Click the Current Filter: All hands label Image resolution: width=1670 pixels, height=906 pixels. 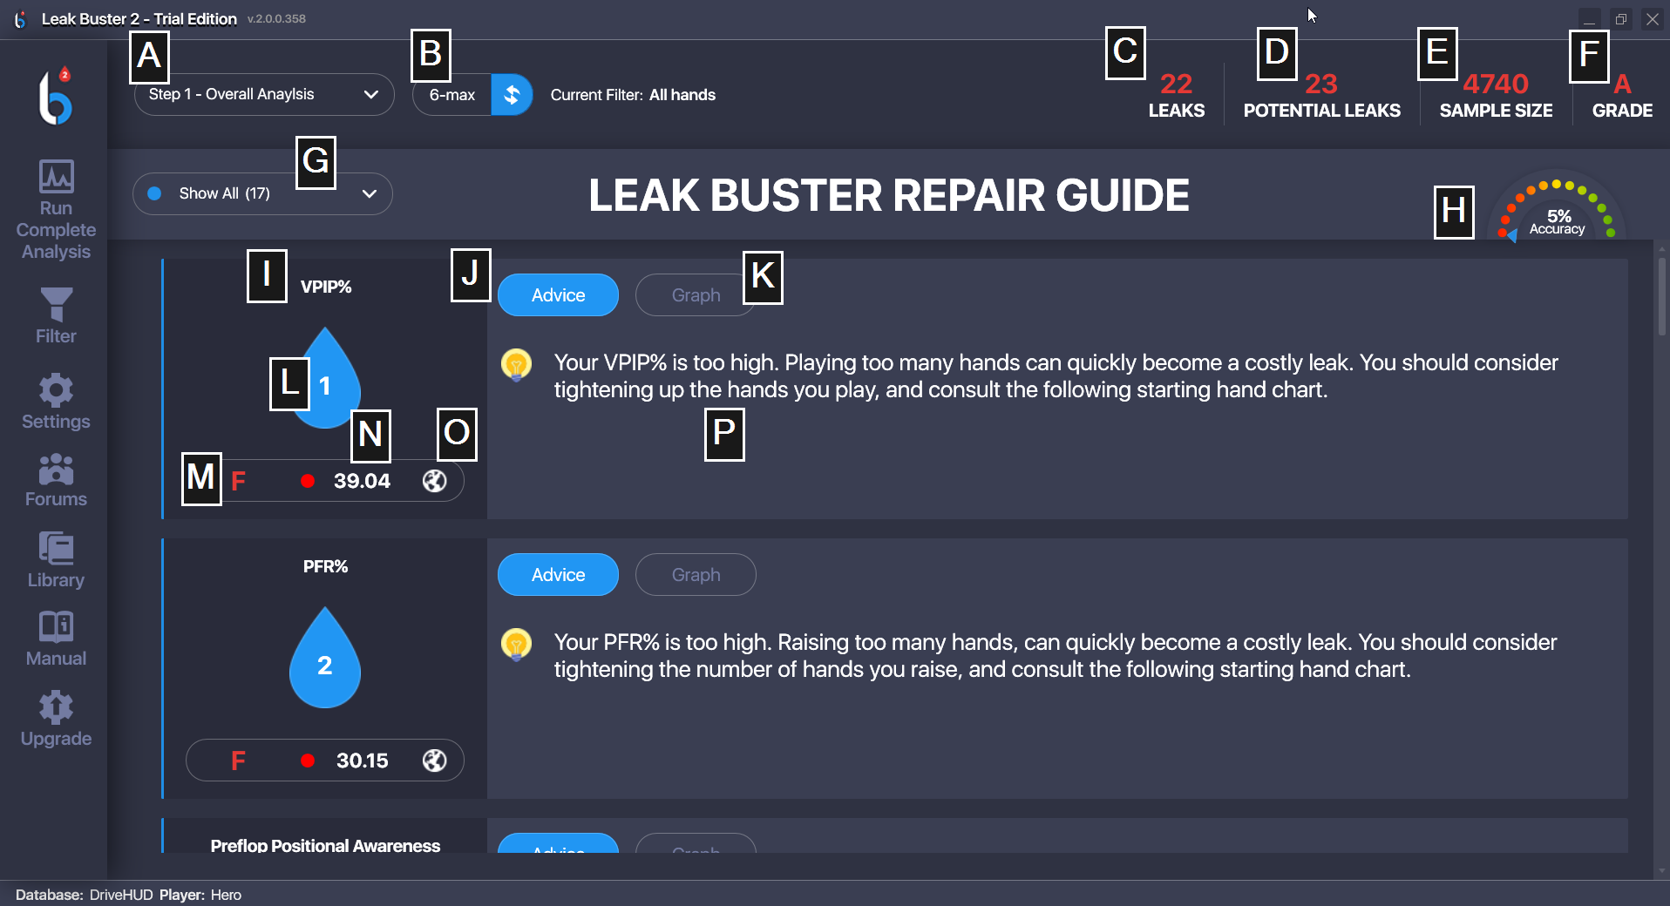coord(633,95)
